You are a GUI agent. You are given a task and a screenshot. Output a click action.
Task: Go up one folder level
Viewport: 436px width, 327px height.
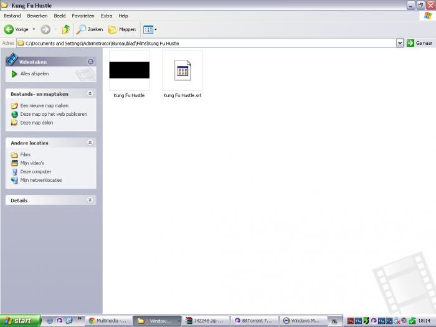pos(66,29)
